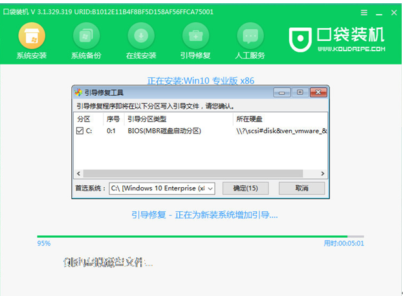Click the list's right scroll arrow
This screenshot has width=403, height=296.
point(323,174)
